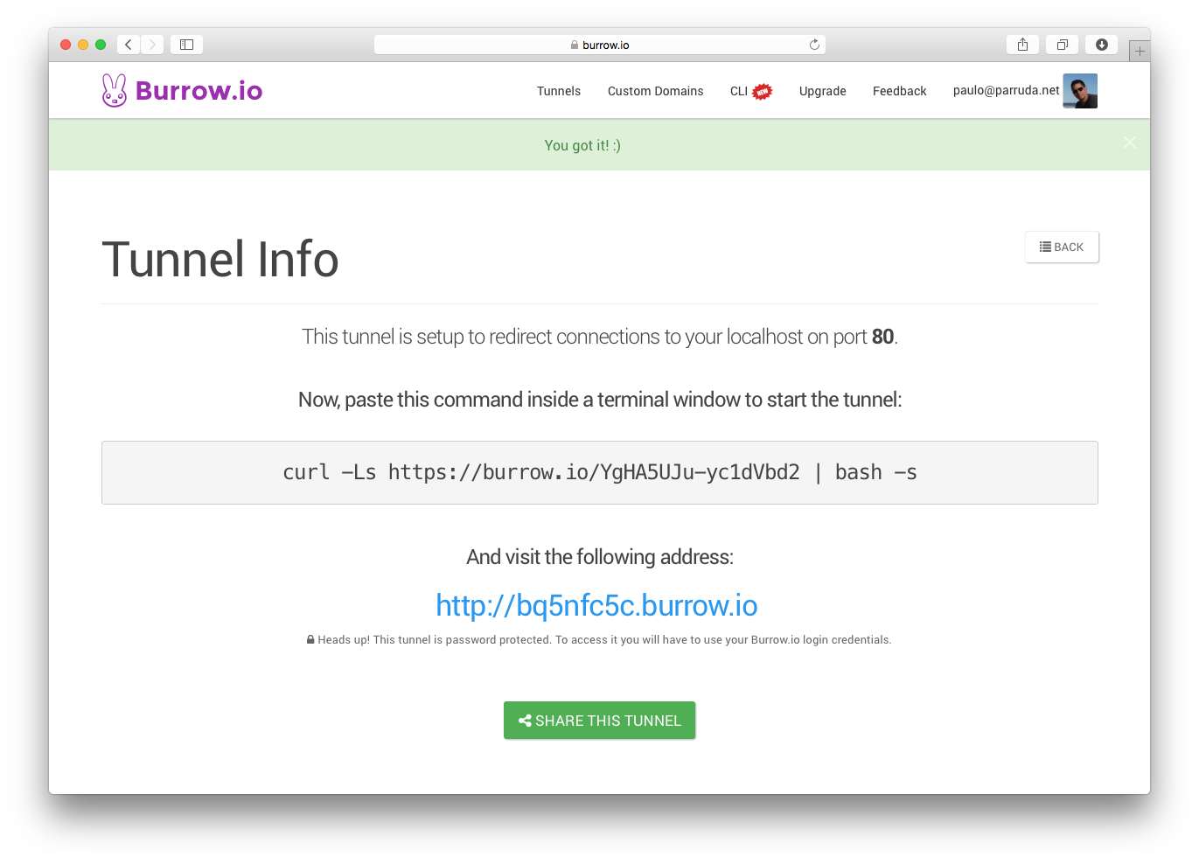Open the Tunnels menu item
The width and height of the screenshot is (1199, 864).
click(559, 91)
